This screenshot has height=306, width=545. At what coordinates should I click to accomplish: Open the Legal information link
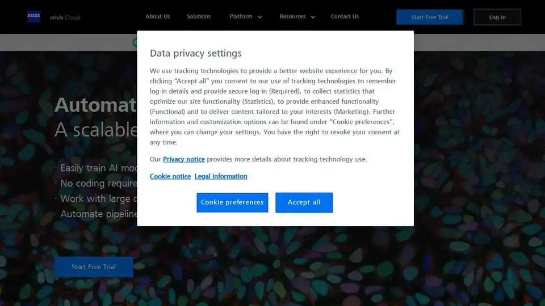coord(221,176)
